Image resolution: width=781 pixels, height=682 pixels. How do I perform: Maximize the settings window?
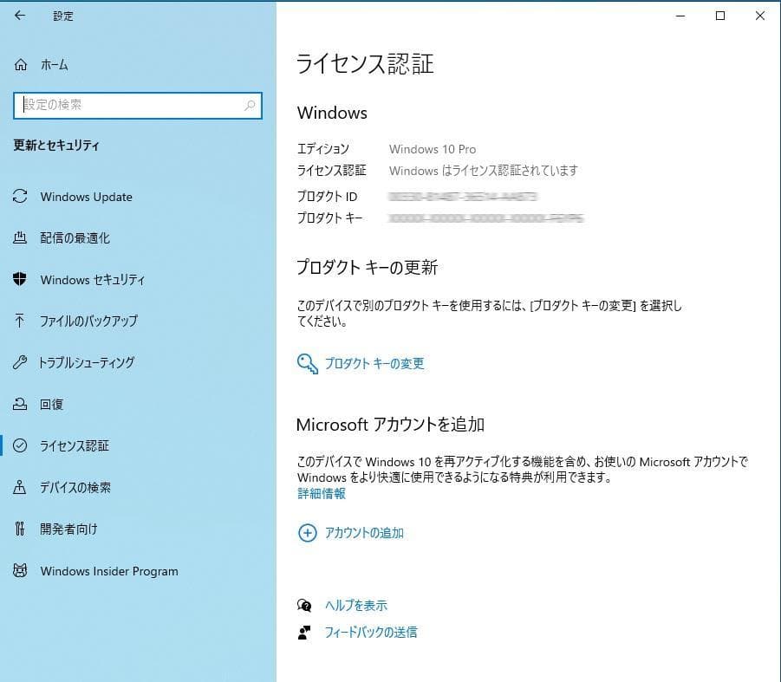[x=720, y=16]
